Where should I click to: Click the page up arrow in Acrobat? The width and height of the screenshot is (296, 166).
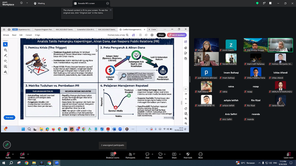[x=186, y=99]
